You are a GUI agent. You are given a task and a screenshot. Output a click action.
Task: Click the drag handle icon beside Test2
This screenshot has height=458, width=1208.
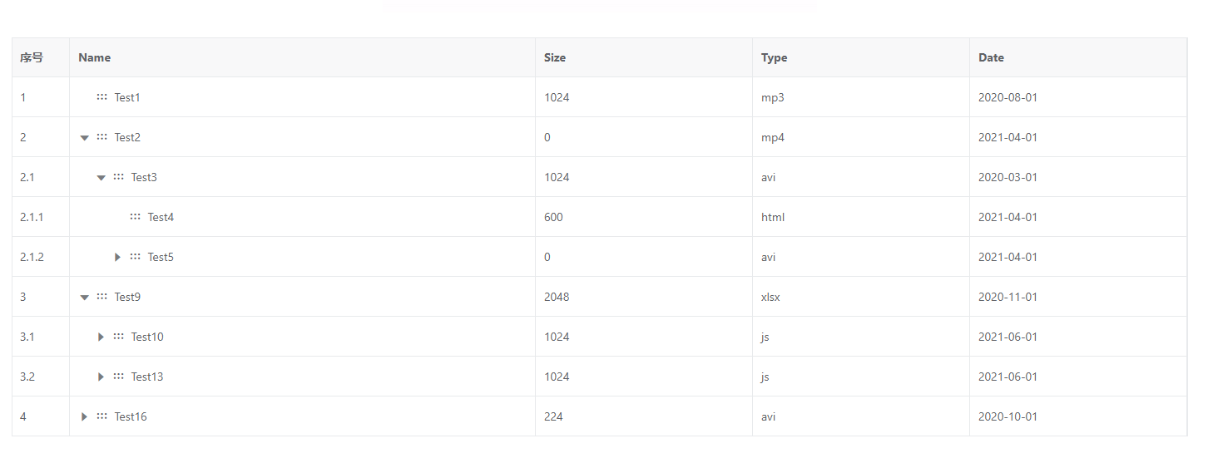click(x=101, y=137)
